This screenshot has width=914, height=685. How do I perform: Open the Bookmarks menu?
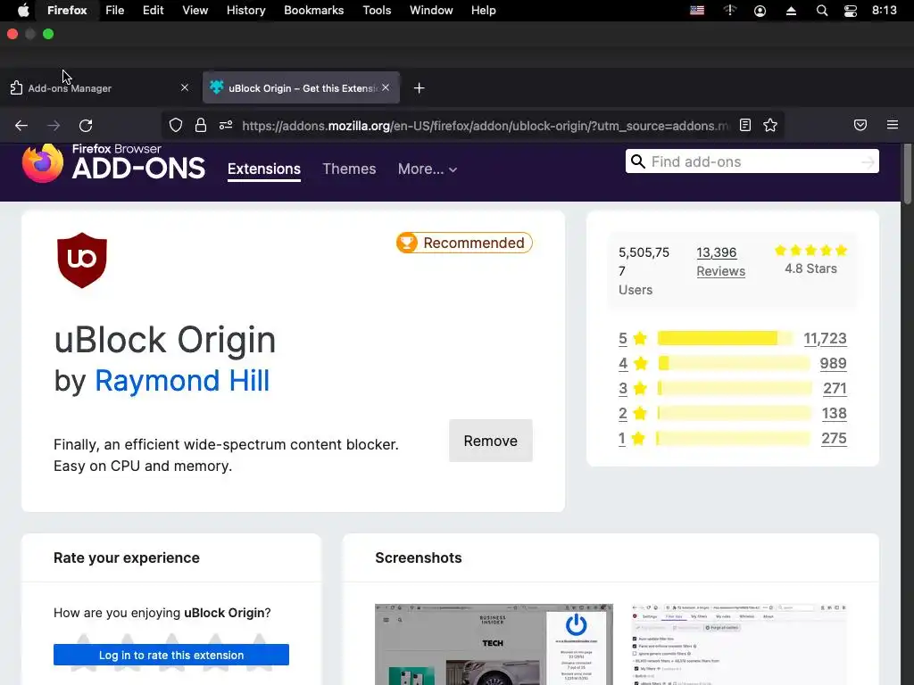click(313, 11)
